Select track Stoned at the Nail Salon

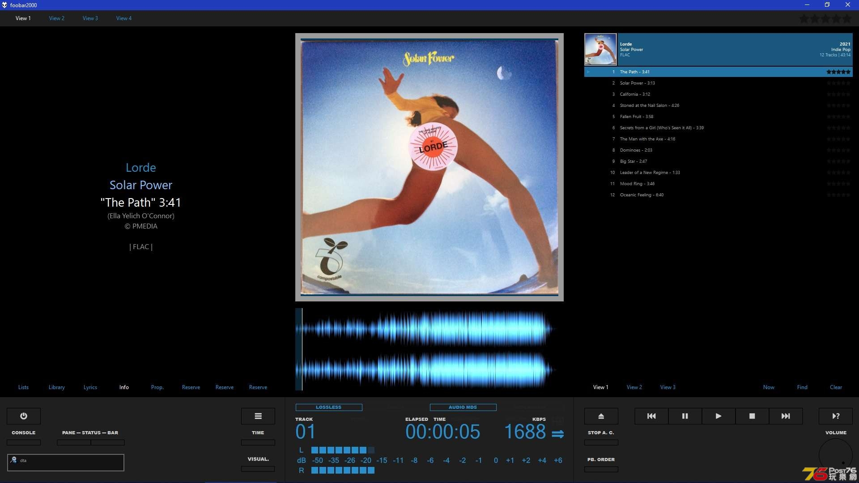[x=719, y=106]
